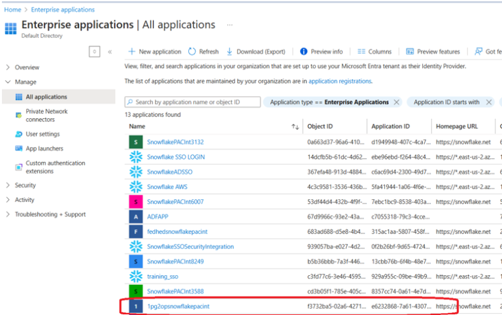Open Application type == Enterprise Applications filter
This screenshot has height=315, width=502.
[x=329, y=102]
